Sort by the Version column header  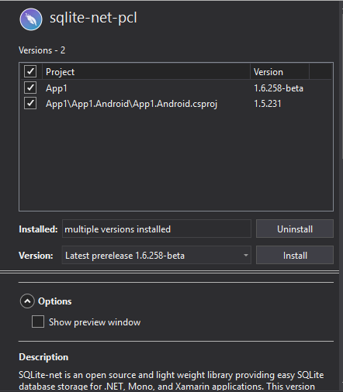tap(279, 72)
